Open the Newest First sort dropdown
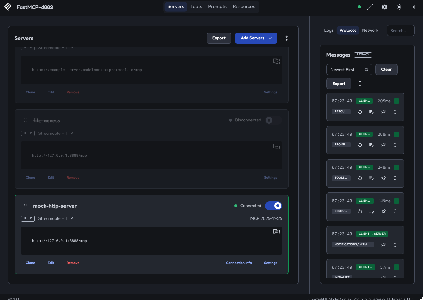 coord(349,70)
